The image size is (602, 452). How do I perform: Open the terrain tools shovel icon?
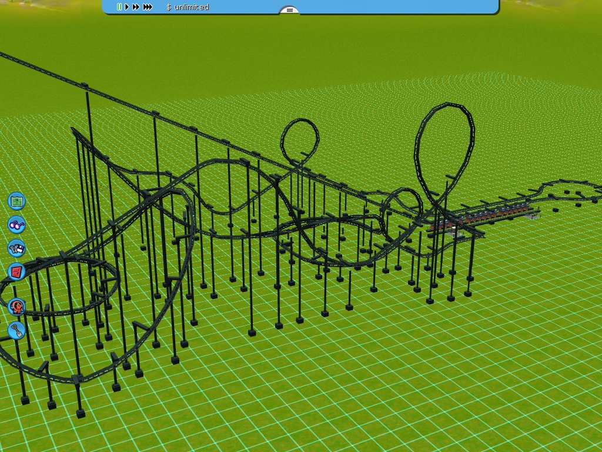16,330
